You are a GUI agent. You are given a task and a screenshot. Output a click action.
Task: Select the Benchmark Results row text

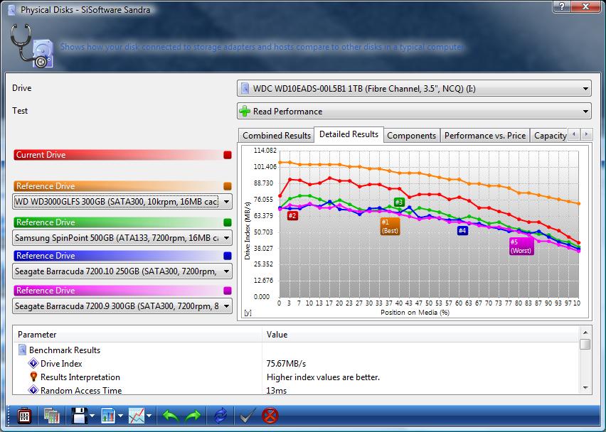point(65,350)
